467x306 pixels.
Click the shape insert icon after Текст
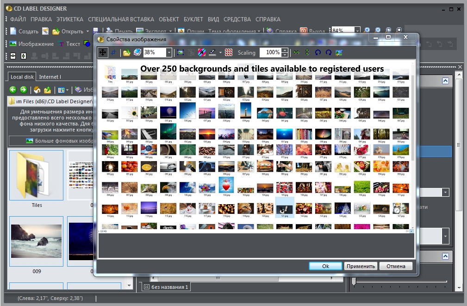87,44
